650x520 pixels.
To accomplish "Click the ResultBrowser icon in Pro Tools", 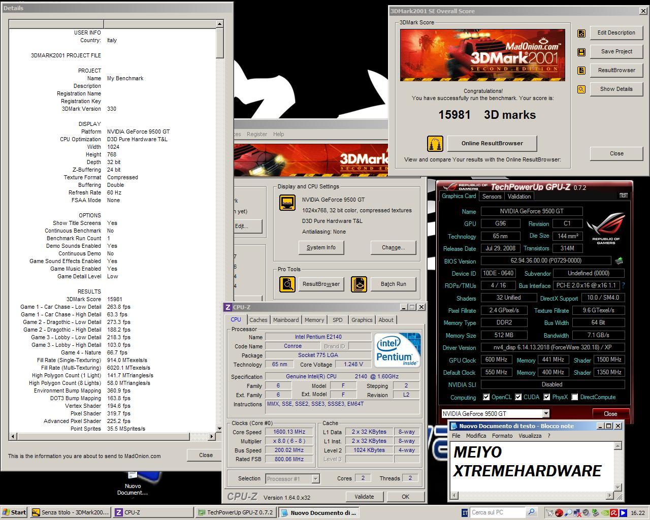I will tap(287, 284).
